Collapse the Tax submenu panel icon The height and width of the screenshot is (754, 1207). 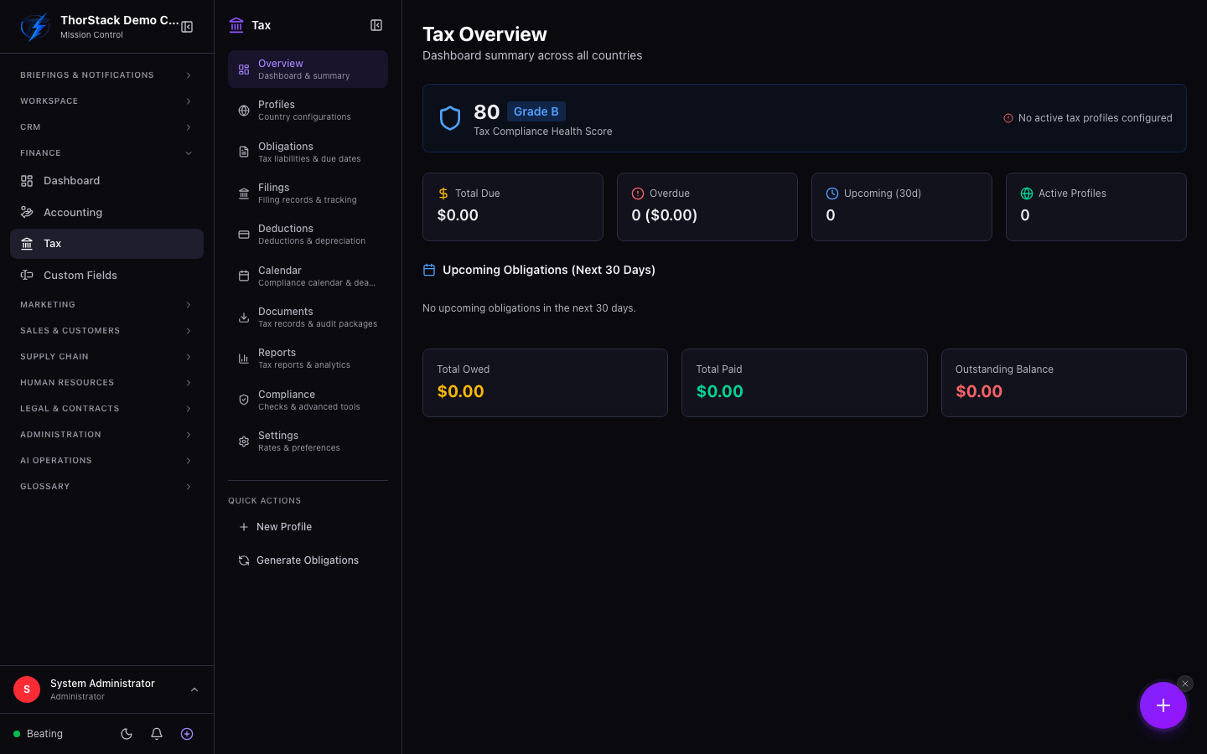coord(376,25)
